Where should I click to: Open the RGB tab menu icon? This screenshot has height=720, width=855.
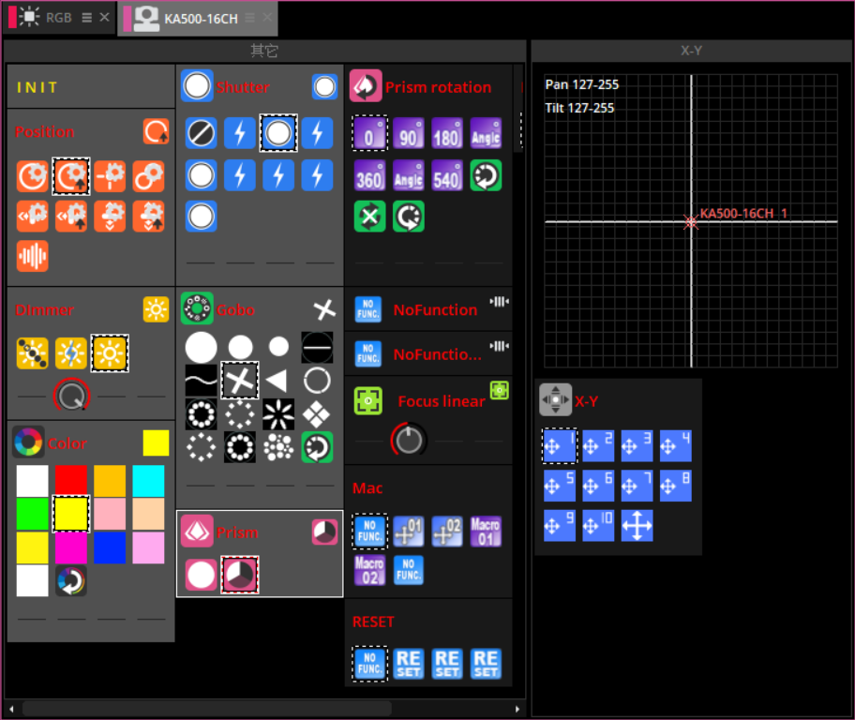tap(86, 18)
